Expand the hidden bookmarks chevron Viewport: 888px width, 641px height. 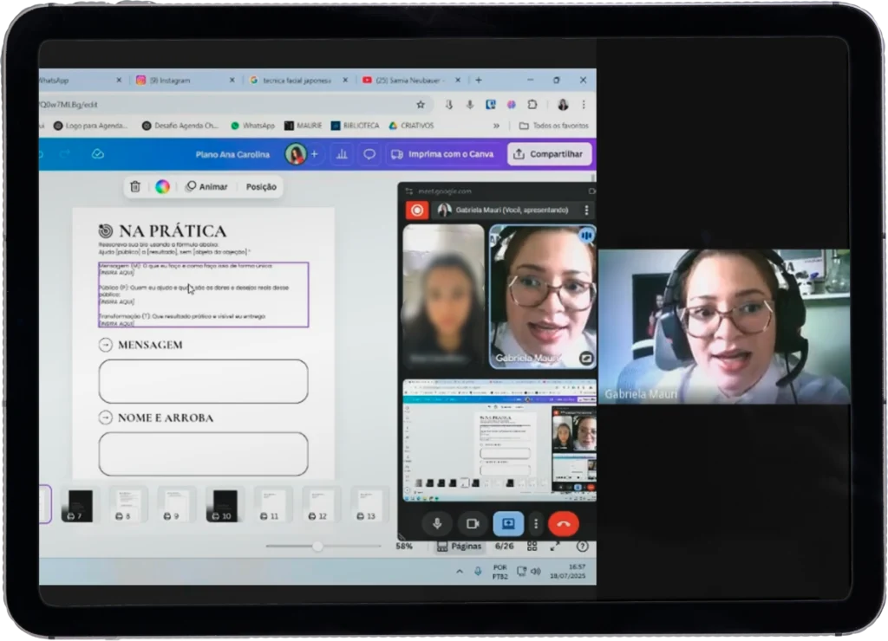[x=496, y=126]
